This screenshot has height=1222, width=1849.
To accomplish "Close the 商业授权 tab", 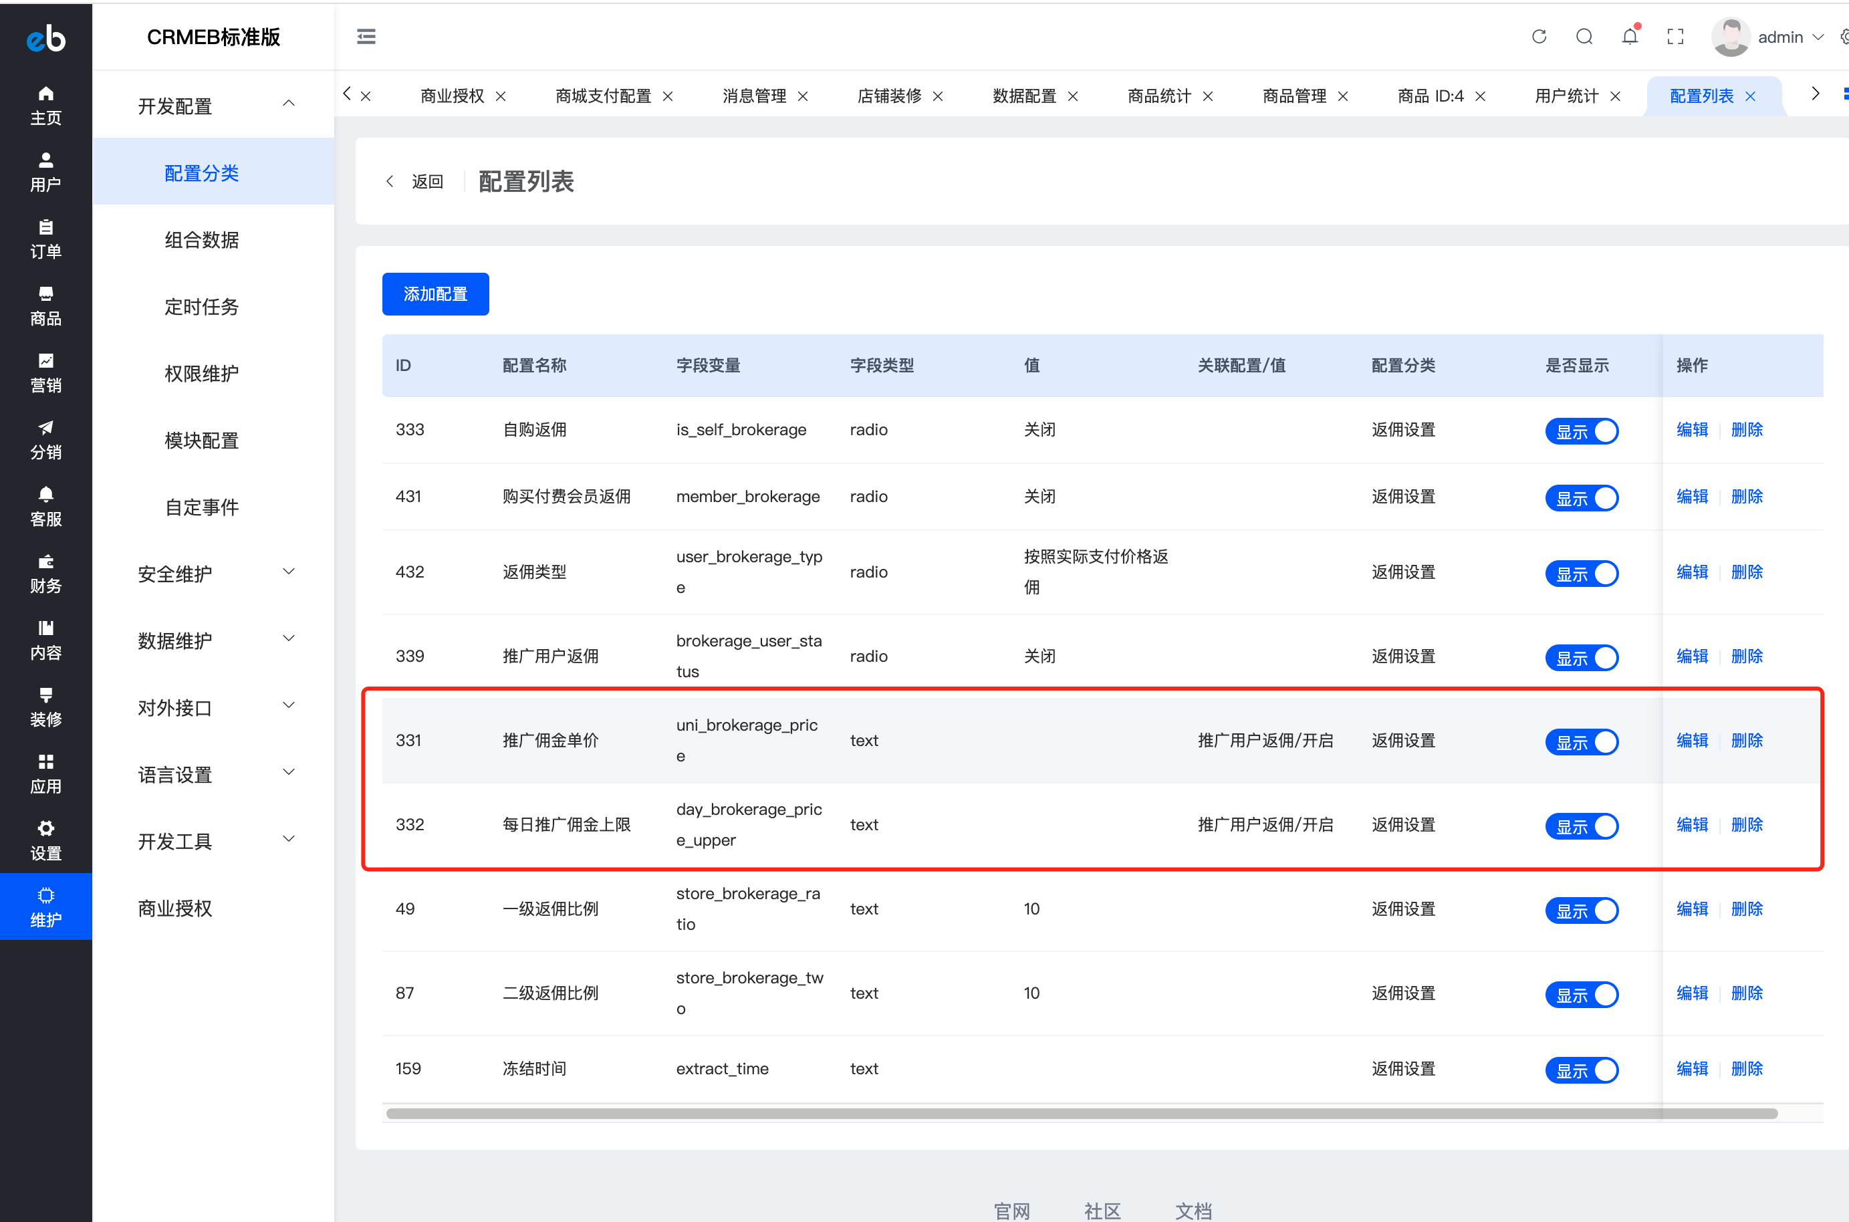I will click(x=501, y=96).
